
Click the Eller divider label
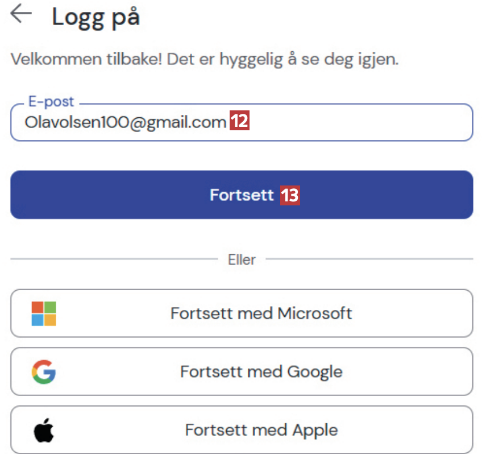tap(242, 259)
